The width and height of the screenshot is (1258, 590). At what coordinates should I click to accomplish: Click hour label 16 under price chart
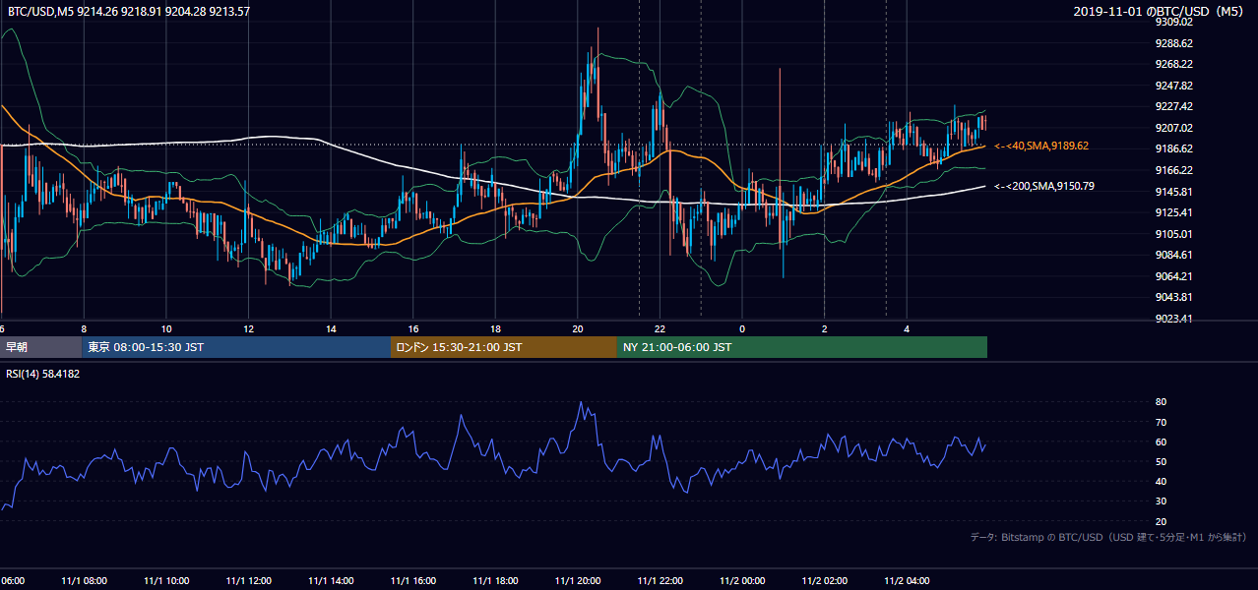pyautogui.click(x=413, y=329)
